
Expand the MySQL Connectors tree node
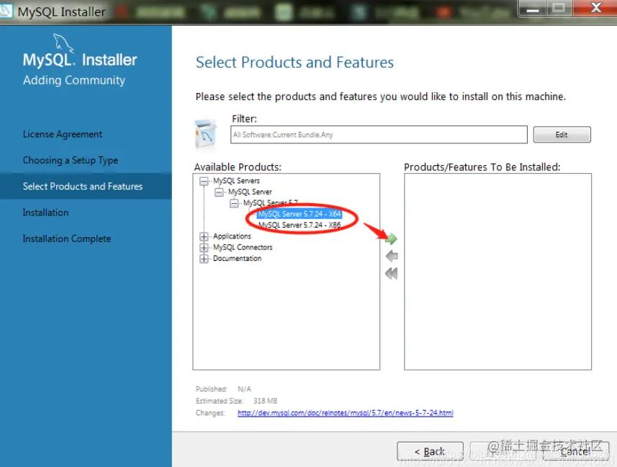pyautogui.click(x=204, y=248)
